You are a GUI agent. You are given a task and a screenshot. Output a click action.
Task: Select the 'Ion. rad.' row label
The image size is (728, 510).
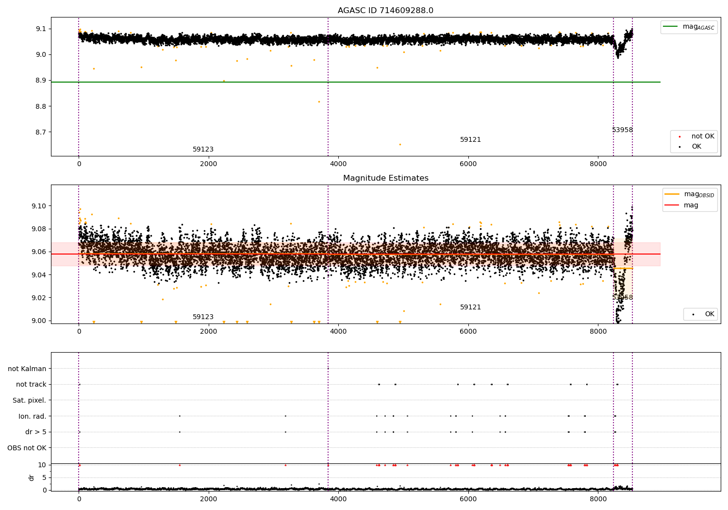(x=32, y=416)
